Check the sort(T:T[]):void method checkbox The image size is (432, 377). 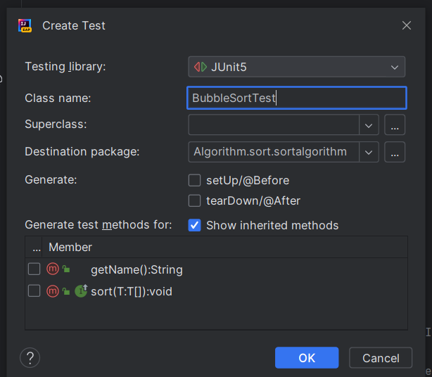[34, 291]
